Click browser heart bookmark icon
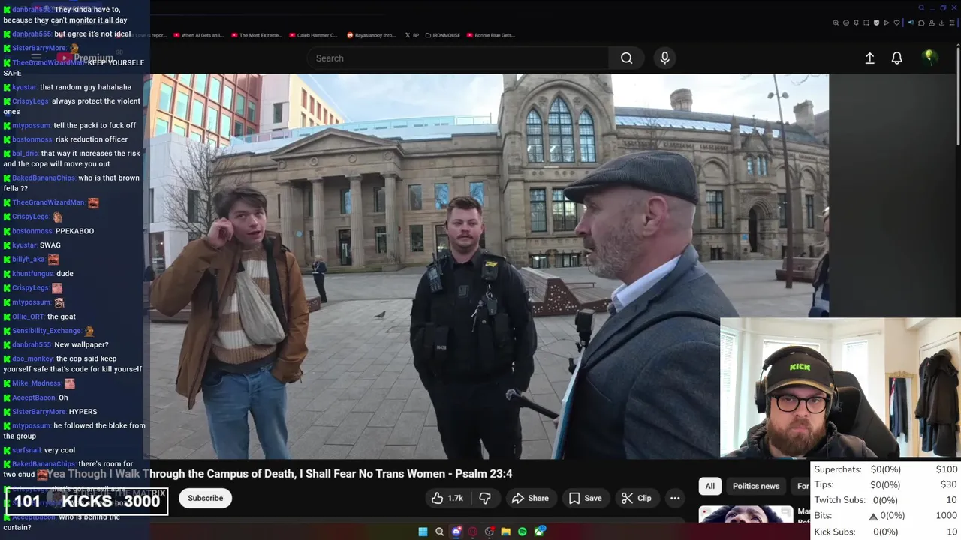Screen dimensions: 961x540 [896, 22]
